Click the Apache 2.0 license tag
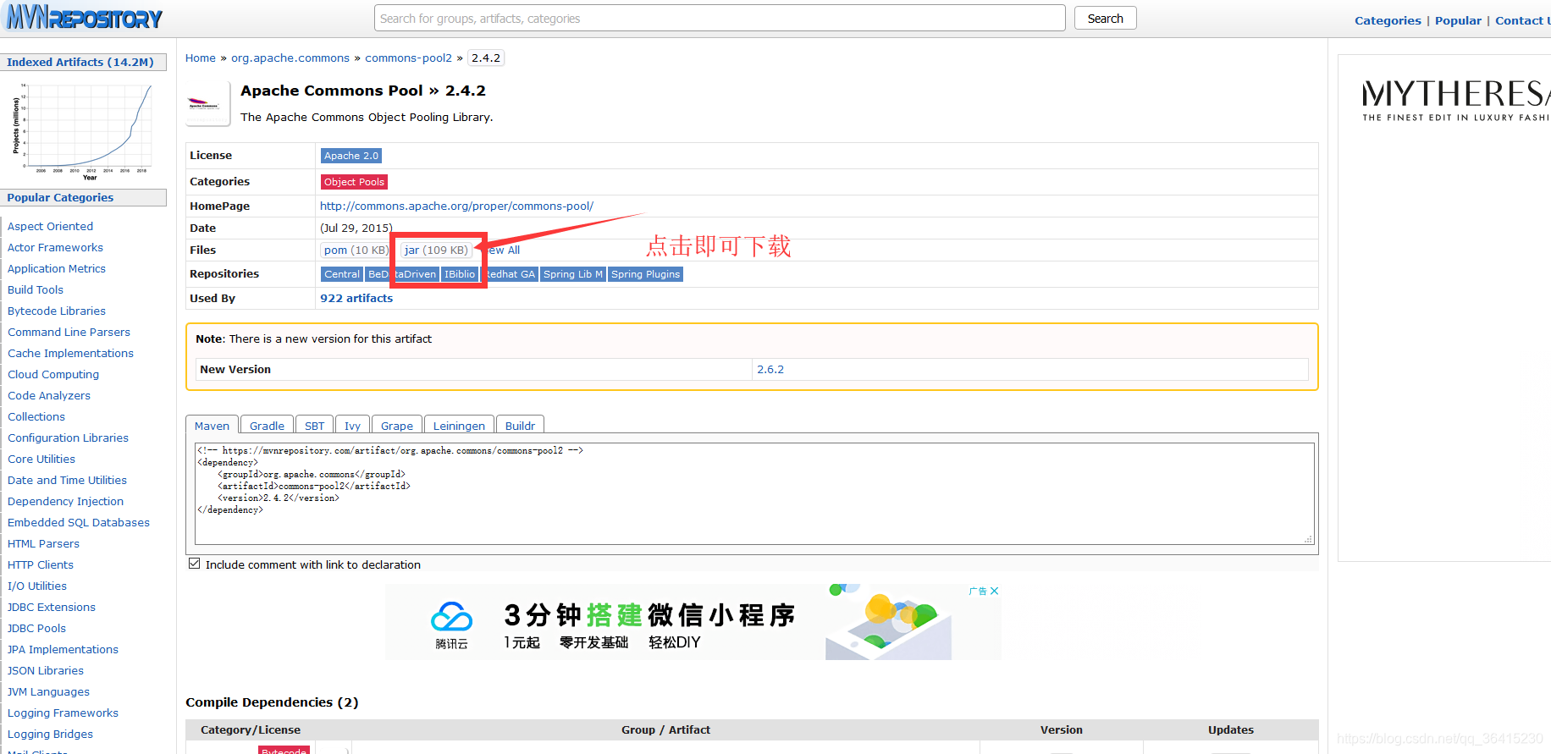Viewport: 1551px width, 754px height. 351,156
